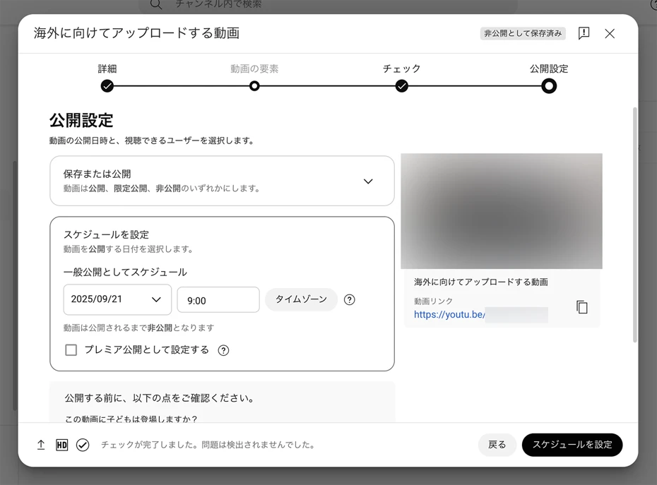Click the copy video link icon
Screen dimensions: 657x485
(581, 307)
